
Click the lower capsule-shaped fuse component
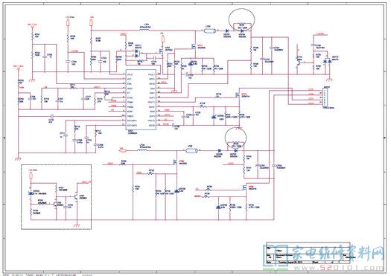[191, 150]
